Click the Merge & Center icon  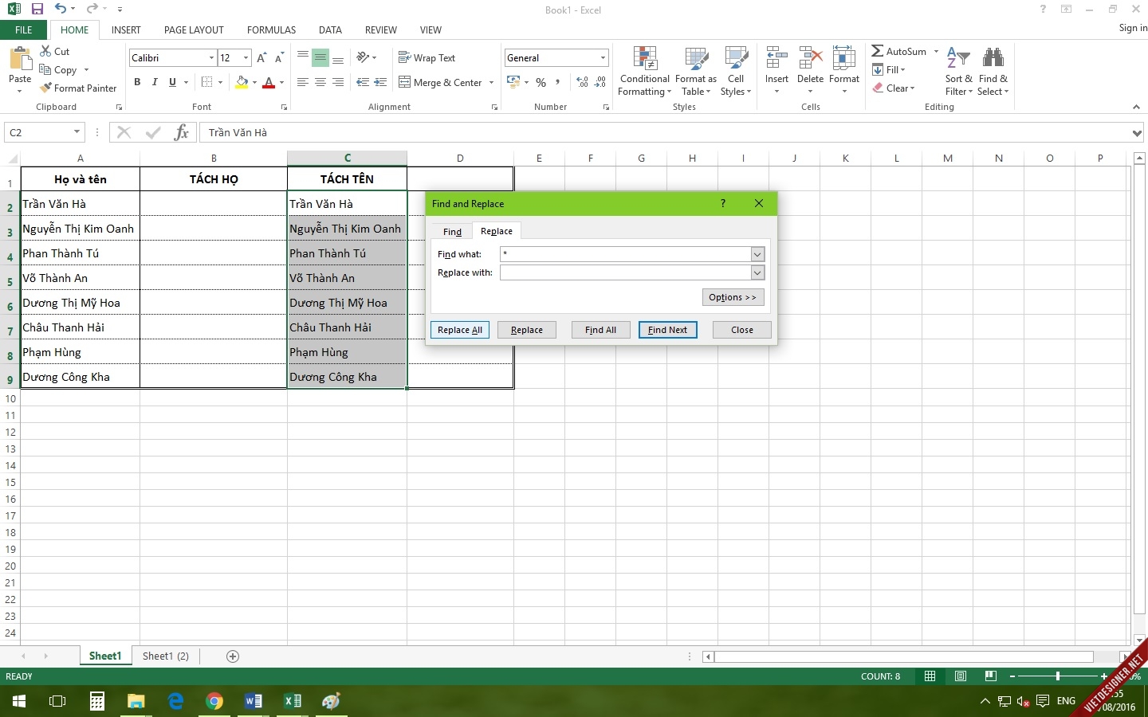coord(405,82)
